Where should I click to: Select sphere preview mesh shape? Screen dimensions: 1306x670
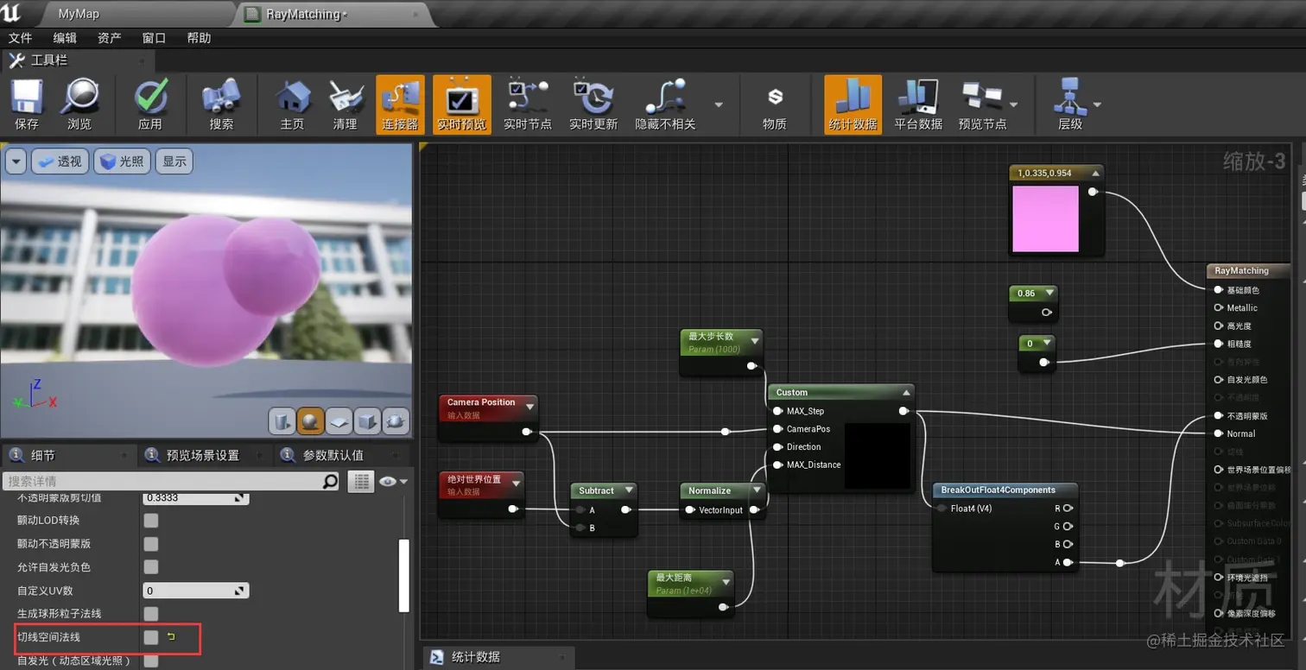point(310,420)
